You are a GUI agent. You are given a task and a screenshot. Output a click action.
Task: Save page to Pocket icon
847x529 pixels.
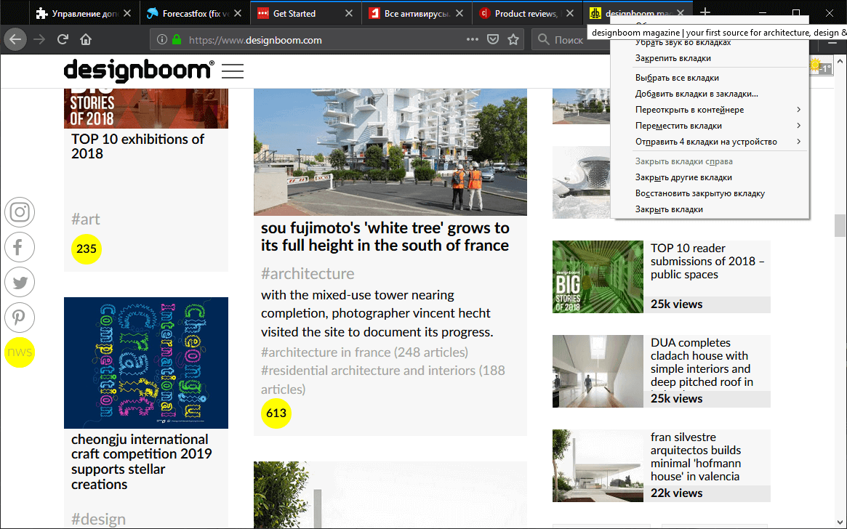click(x=493, y=39)
